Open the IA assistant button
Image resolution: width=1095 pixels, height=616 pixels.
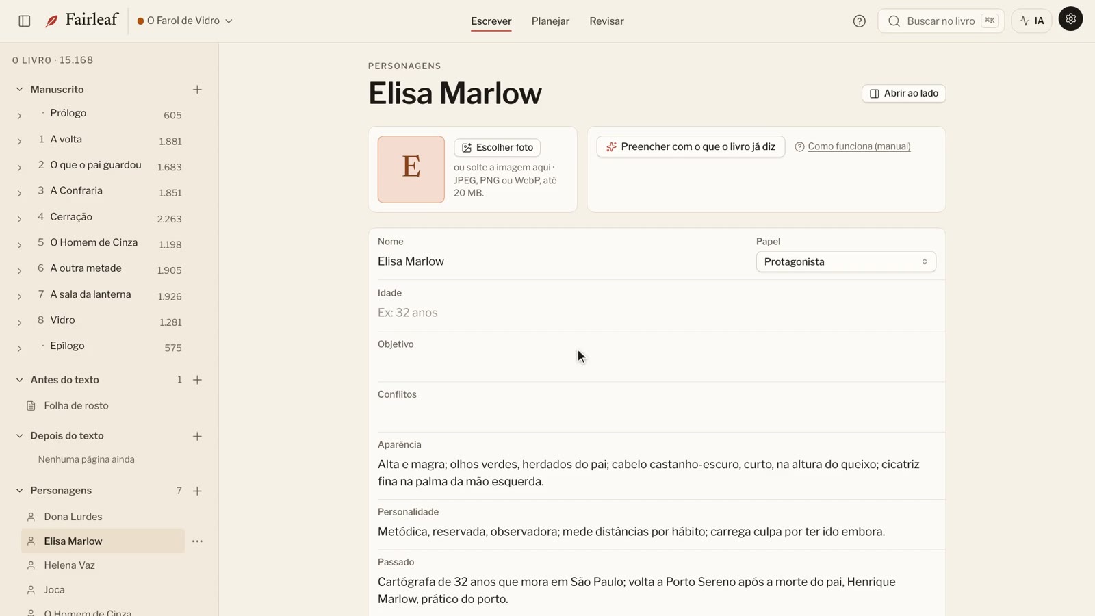pyautogui.click(x=1031, y=21)
